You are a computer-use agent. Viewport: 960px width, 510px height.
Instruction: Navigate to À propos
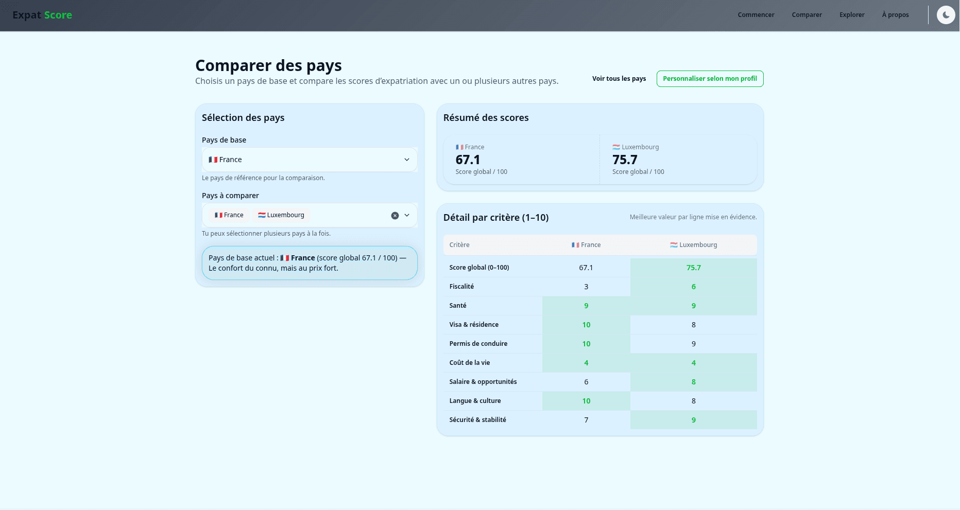[895, 15]
